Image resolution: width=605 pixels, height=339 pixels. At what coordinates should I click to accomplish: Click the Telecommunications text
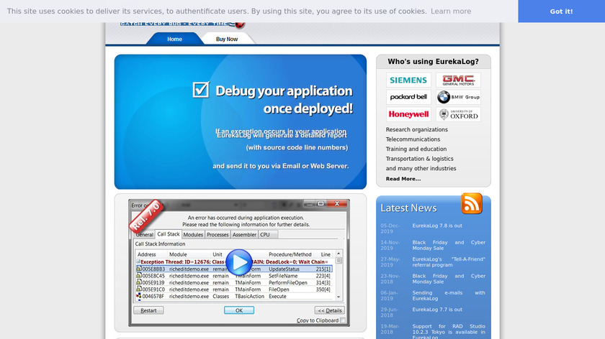413,139
